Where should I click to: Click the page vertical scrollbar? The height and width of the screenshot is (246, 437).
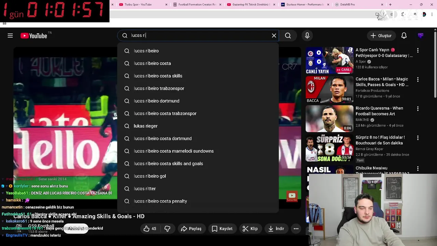coord(435,65)
